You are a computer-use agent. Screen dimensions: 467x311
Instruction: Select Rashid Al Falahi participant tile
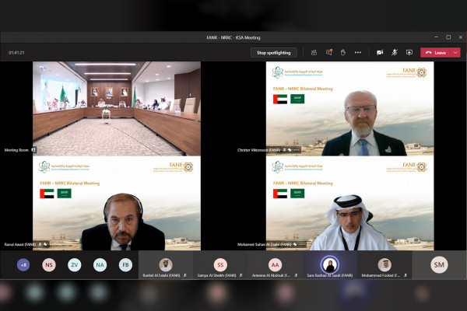(166, 265)
